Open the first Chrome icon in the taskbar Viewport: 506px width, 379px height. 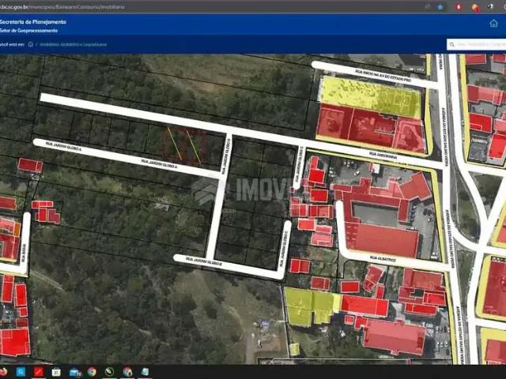(x=92, y=372)
